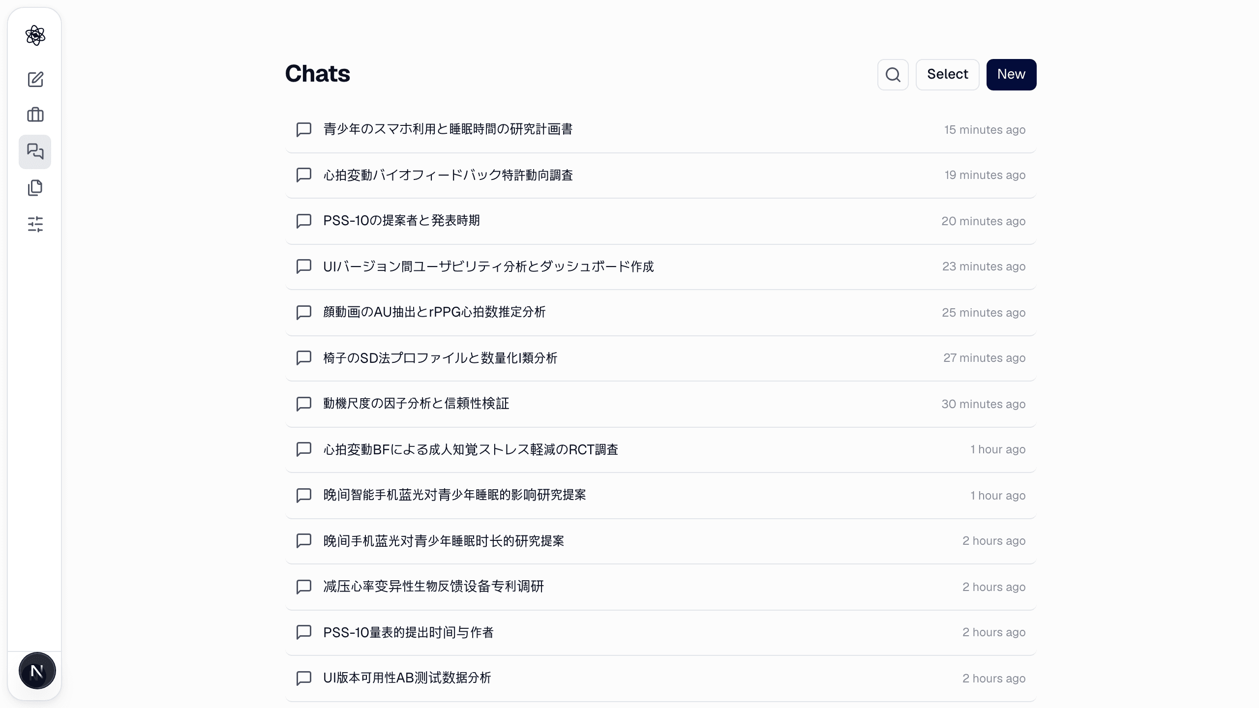Click the chat icon beside 心拍変動バイオフィードバック特許動向調査

tap(304, 175)
